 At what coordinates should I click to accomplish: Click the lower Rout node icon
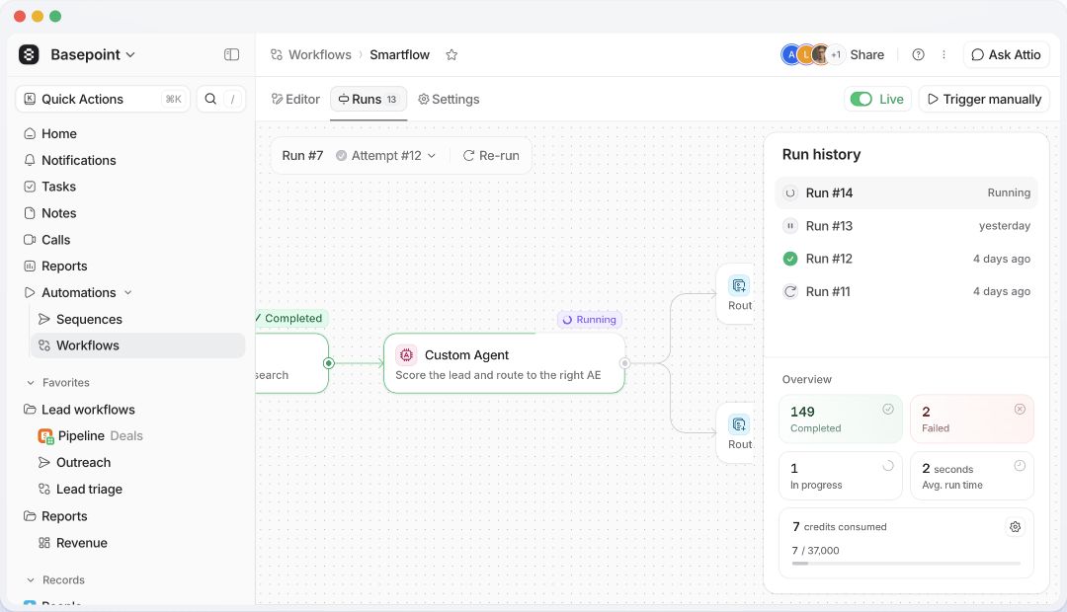(x=739, y=424)
